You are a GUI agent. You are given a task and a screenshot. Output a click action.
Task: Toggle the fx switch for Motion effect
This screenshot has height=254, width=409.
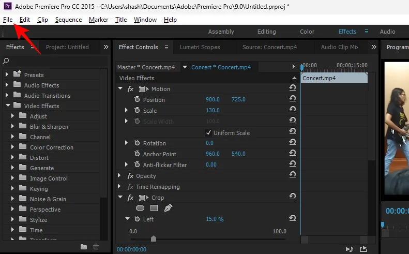pyautogui.click(x=131, y=89)
